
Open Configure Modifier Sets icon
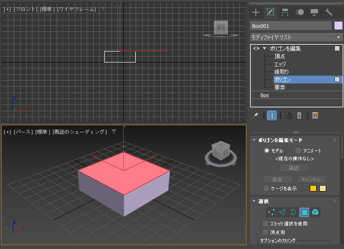(315, 115)
